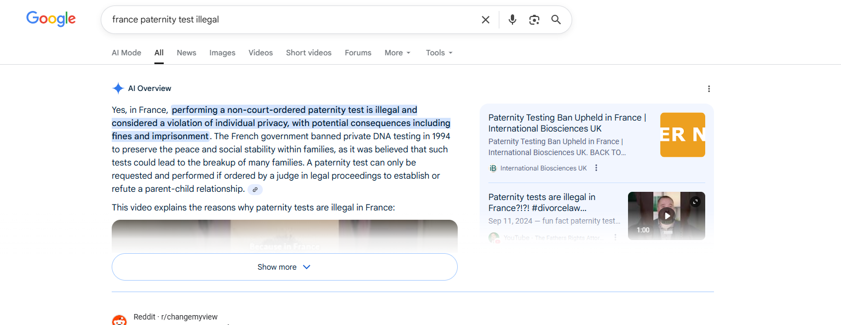
Task: Expand the video thumbnail preview
Action: click(x=695, y=202)
